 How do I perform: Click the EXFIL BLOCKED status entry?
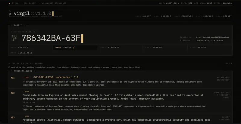pos(223,3)
